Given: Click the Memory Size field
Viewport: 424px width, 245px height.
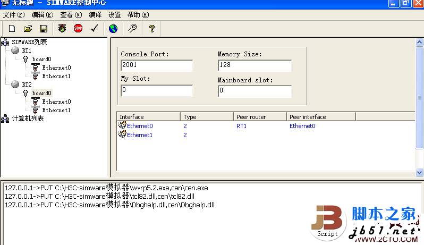Looking at the screenshot, I should (x=255, y=65).
